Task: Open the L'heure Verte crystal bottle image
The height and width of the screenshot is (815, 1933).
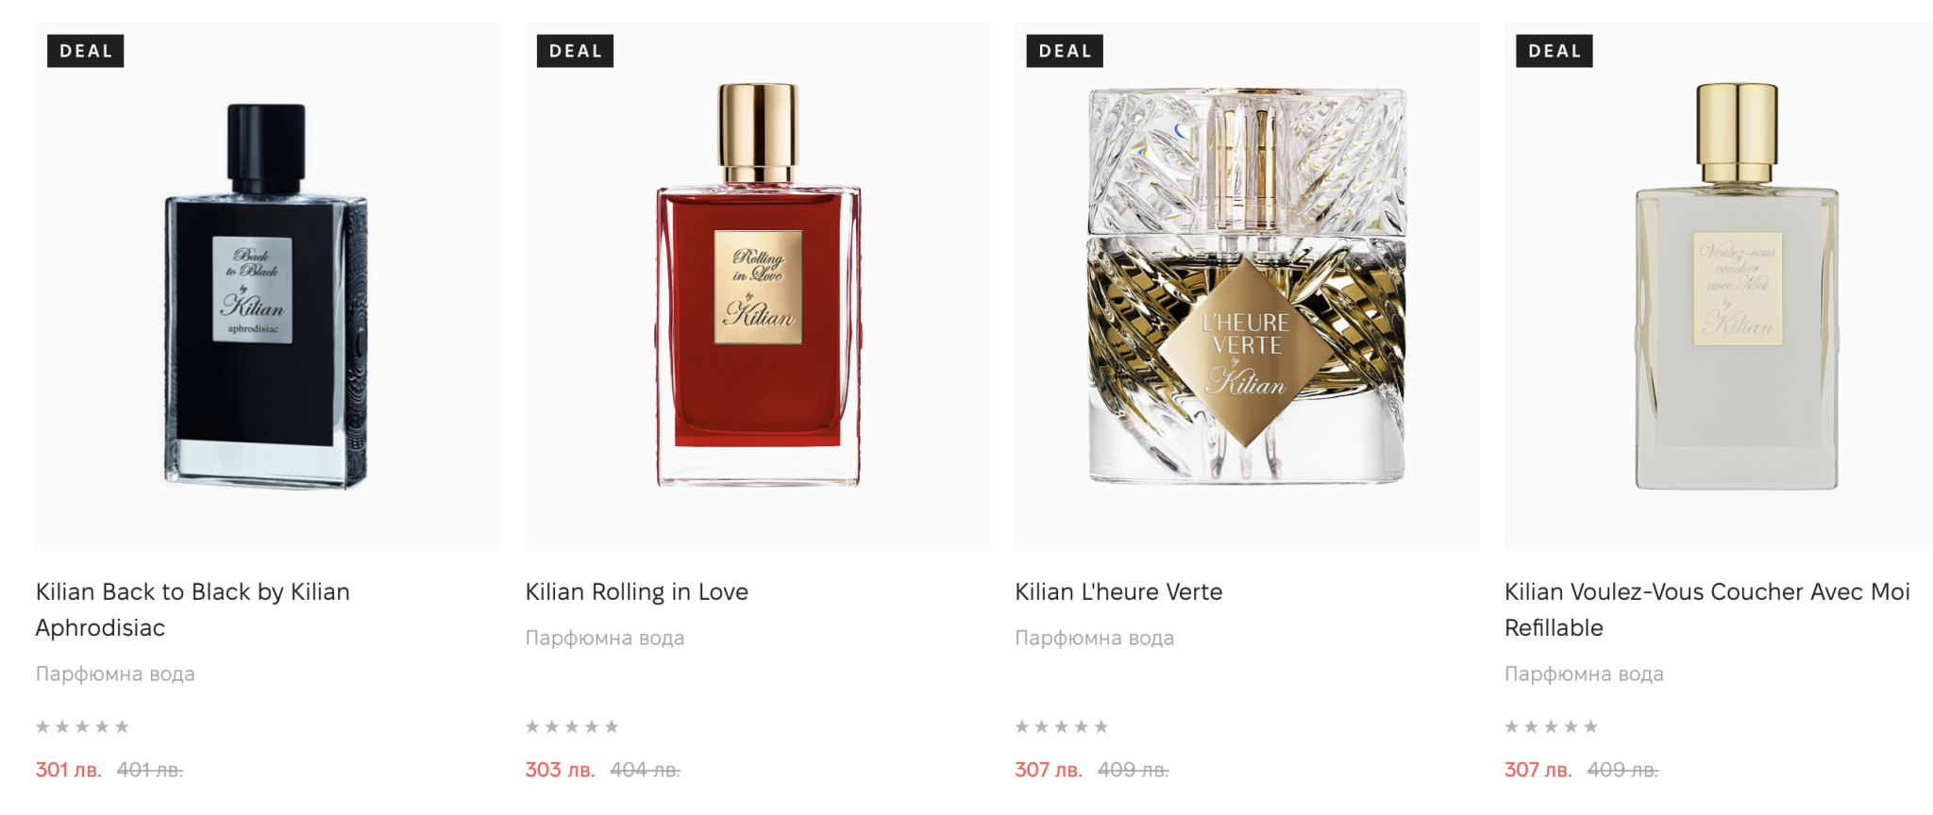Action: pos(1247,286)
